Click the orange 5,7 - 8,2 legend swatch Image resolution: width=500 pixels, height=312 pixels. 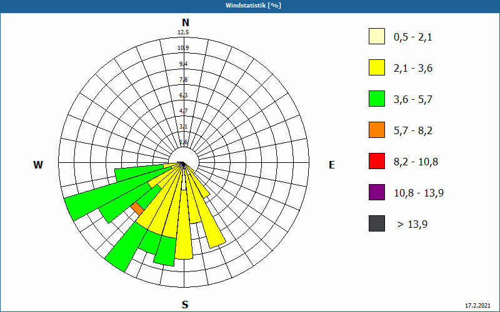click(377, 130)
